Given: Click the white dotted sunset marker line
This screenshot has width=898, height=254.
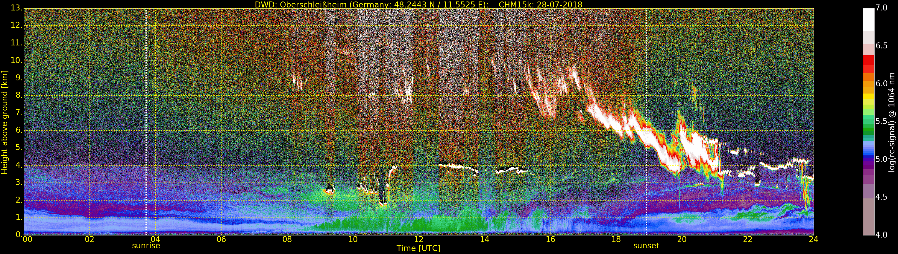Looking at the screenshot, I should coord(646,122).
